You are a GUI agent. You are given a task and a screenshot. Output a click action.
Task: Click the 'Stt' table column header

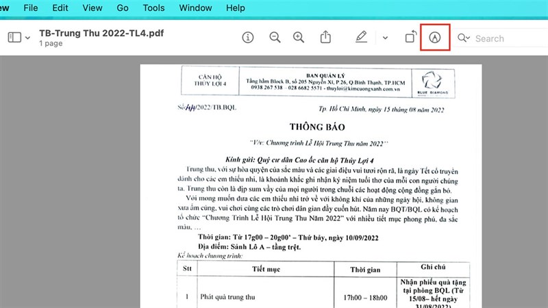(x=187, y=268)
